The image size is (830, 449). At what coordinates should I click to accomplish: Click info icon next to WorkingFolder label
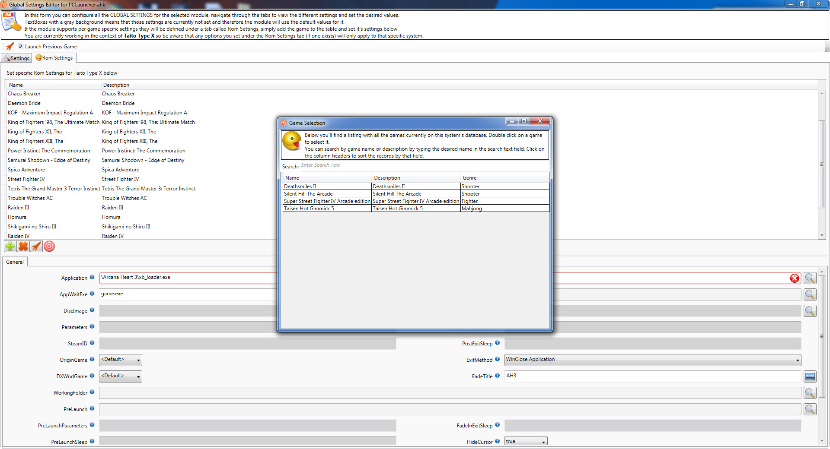pyautogui.click(x=92, y=392)
